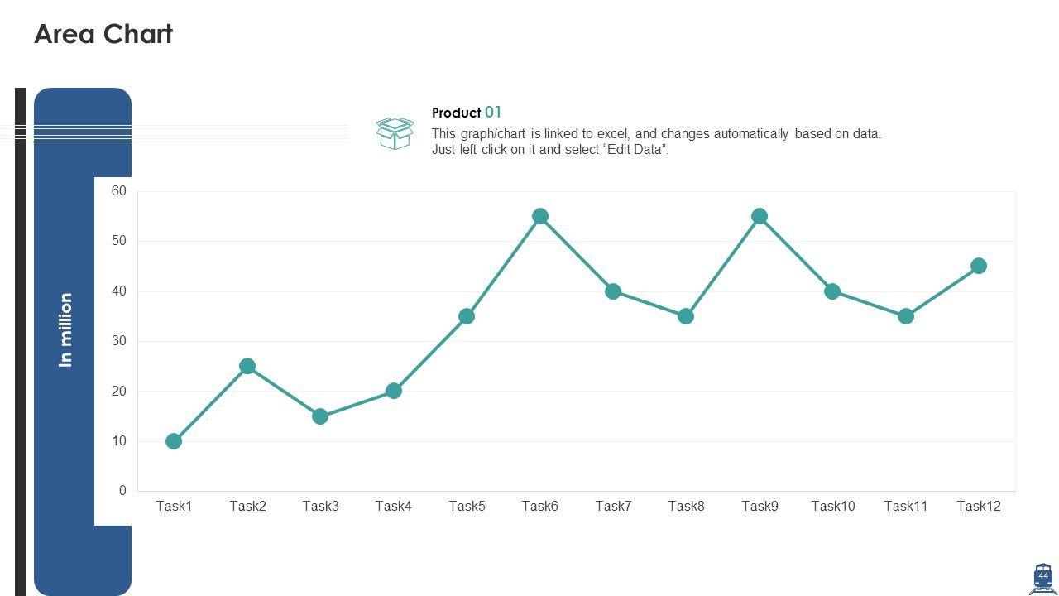The width and height of the screenshot is (1059, 596).
Task: Click the Task3 data point marker
Action: tap(320, 416)
